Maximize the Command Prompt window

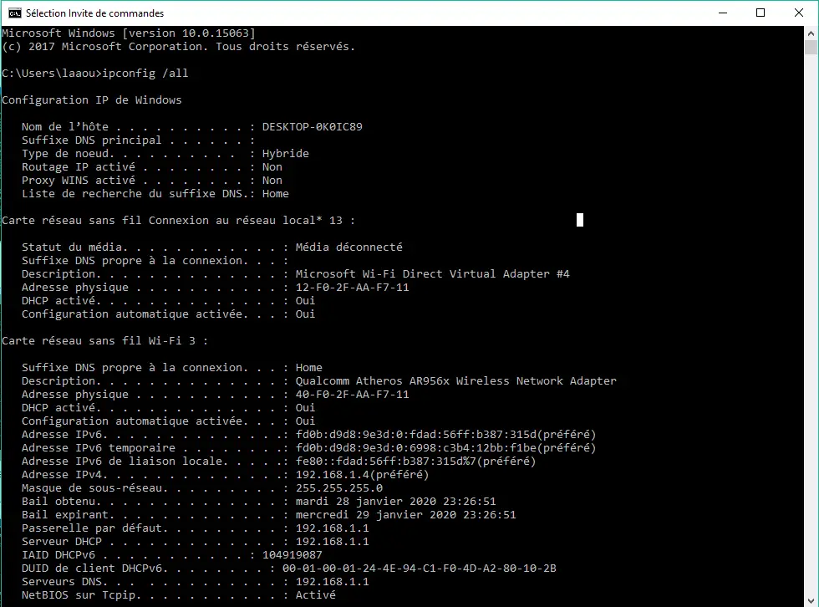coord(760,13)
